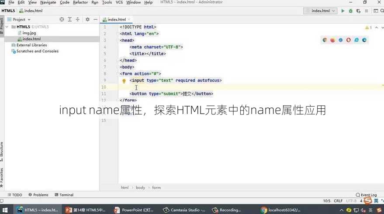This screenshot has width=384, height=214.
Task: Run index.html with the green play icon
Action: click(x=343, y=11)
